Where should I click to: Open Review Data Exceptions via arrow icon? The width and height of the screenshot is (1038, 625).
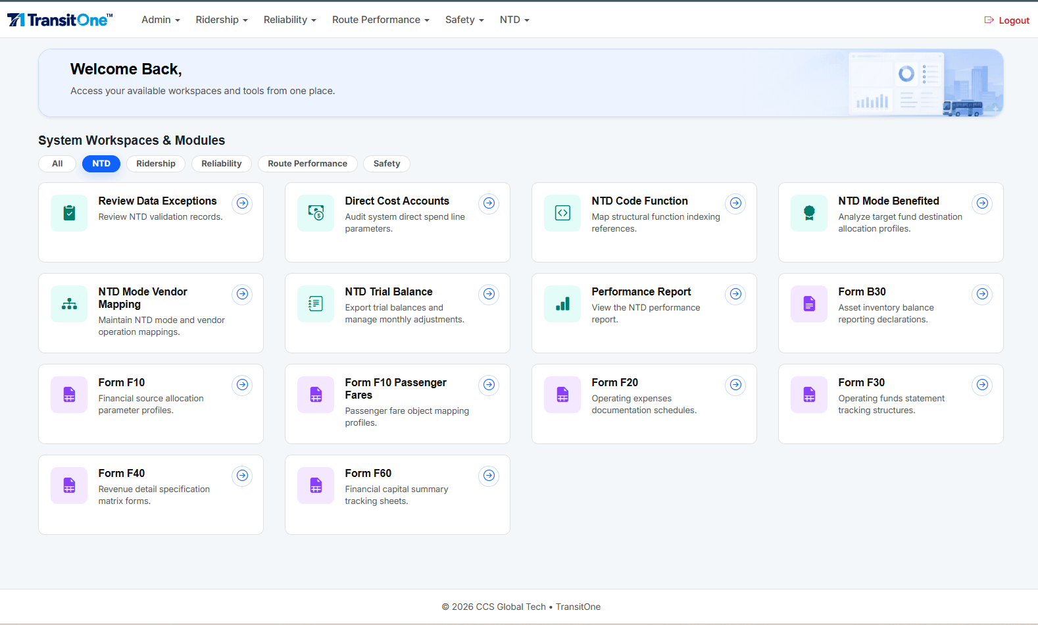point(243,203)
